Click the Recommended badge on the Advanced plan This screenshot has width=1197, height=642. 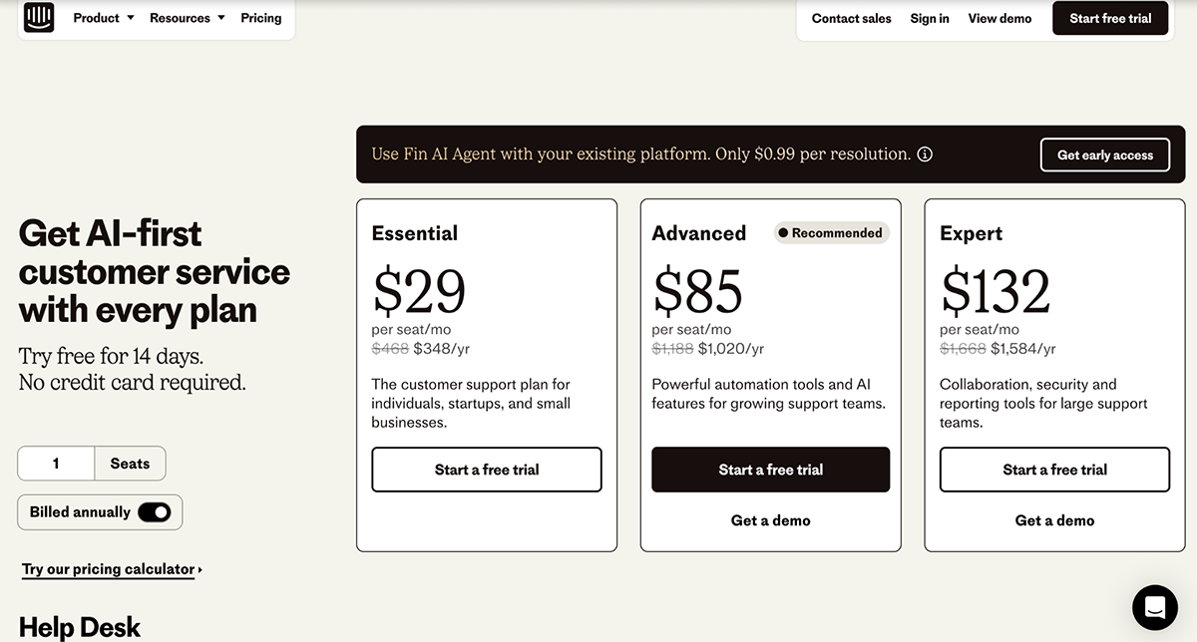point(831,232)
